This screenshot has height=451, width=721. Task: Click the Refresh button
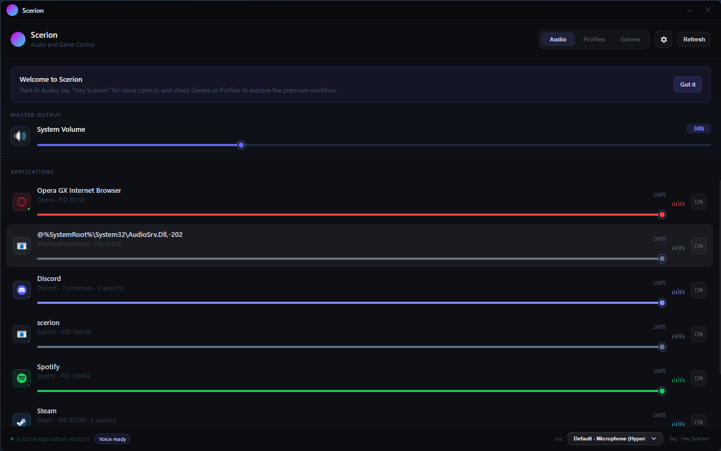tap(694, 39)
